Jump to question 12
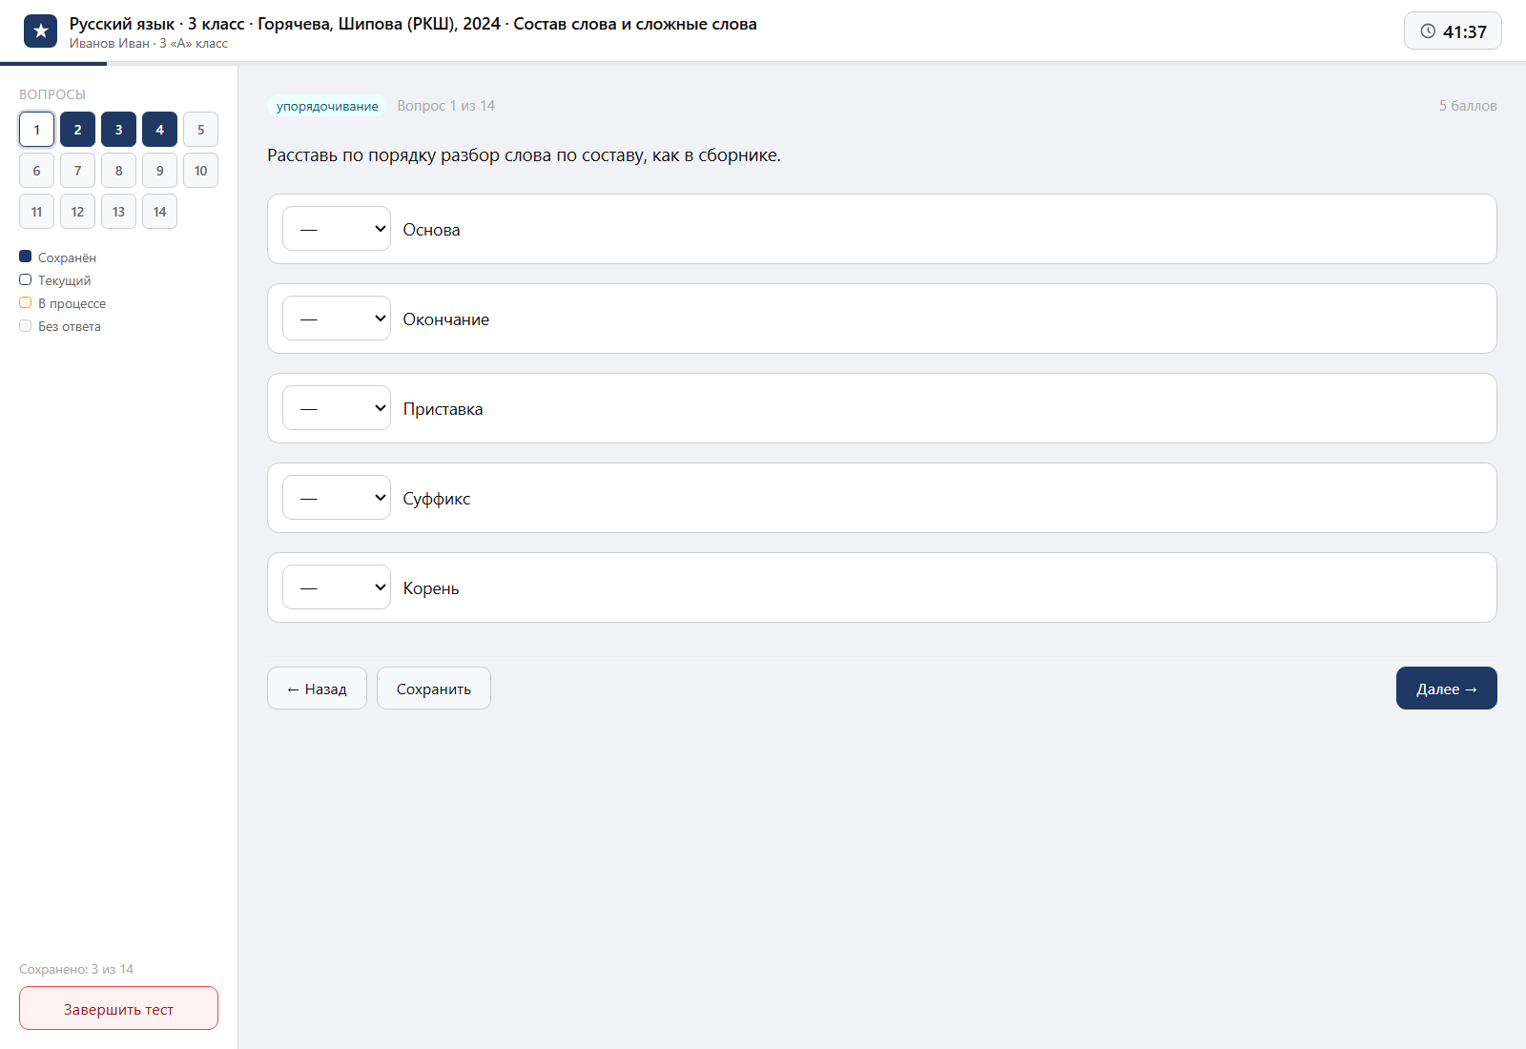 pyautogui.click(x=77, y=212)
